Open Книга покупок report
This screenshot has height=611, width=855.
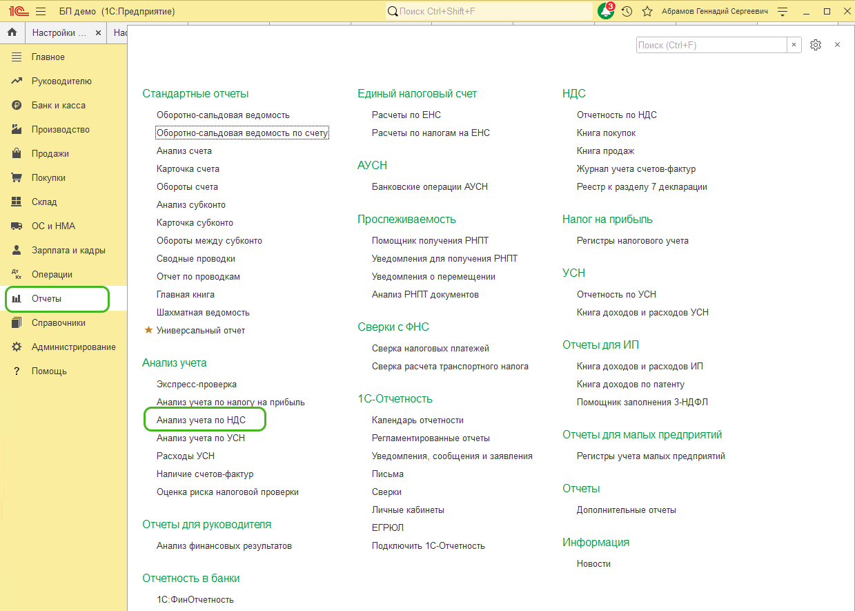click(606, 133)
